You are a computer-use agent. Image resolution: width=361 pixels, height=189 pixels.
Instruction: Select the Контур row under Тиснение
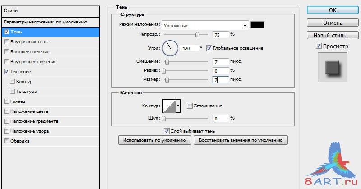(51, 82)
